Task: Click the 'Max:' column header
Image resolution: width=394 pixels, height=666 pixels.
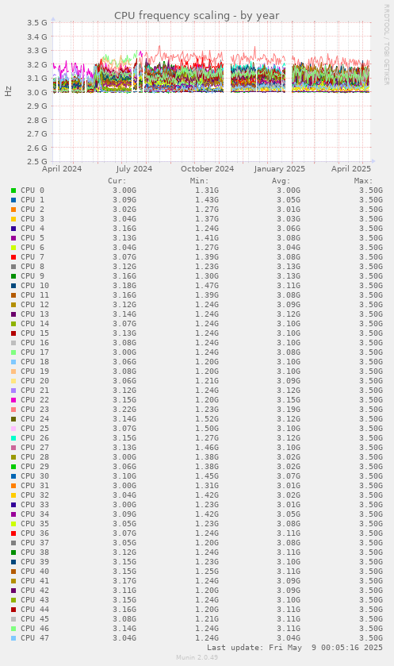Action: (x=363, y=181)
